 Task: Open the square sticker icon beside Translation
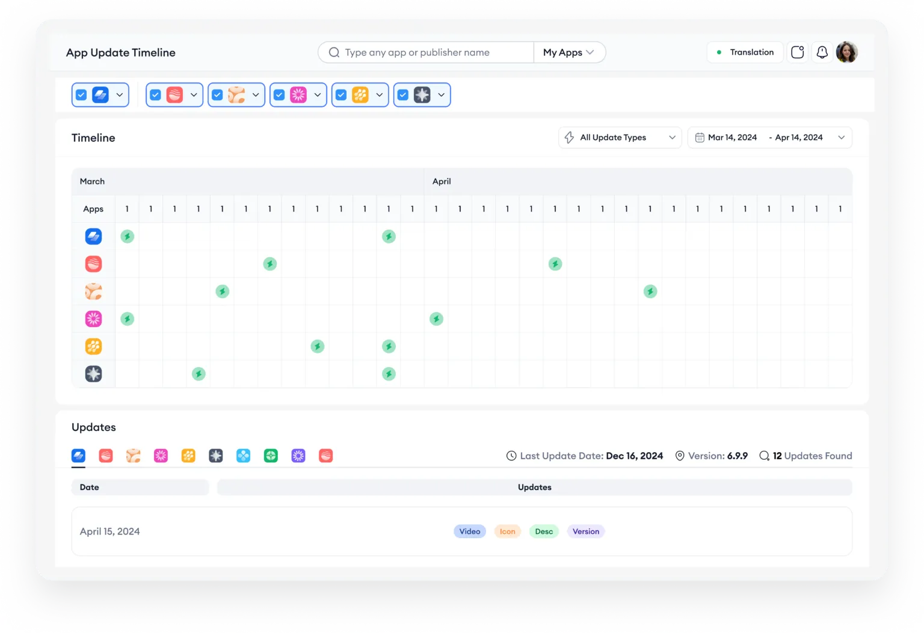[x=797, y=52]
